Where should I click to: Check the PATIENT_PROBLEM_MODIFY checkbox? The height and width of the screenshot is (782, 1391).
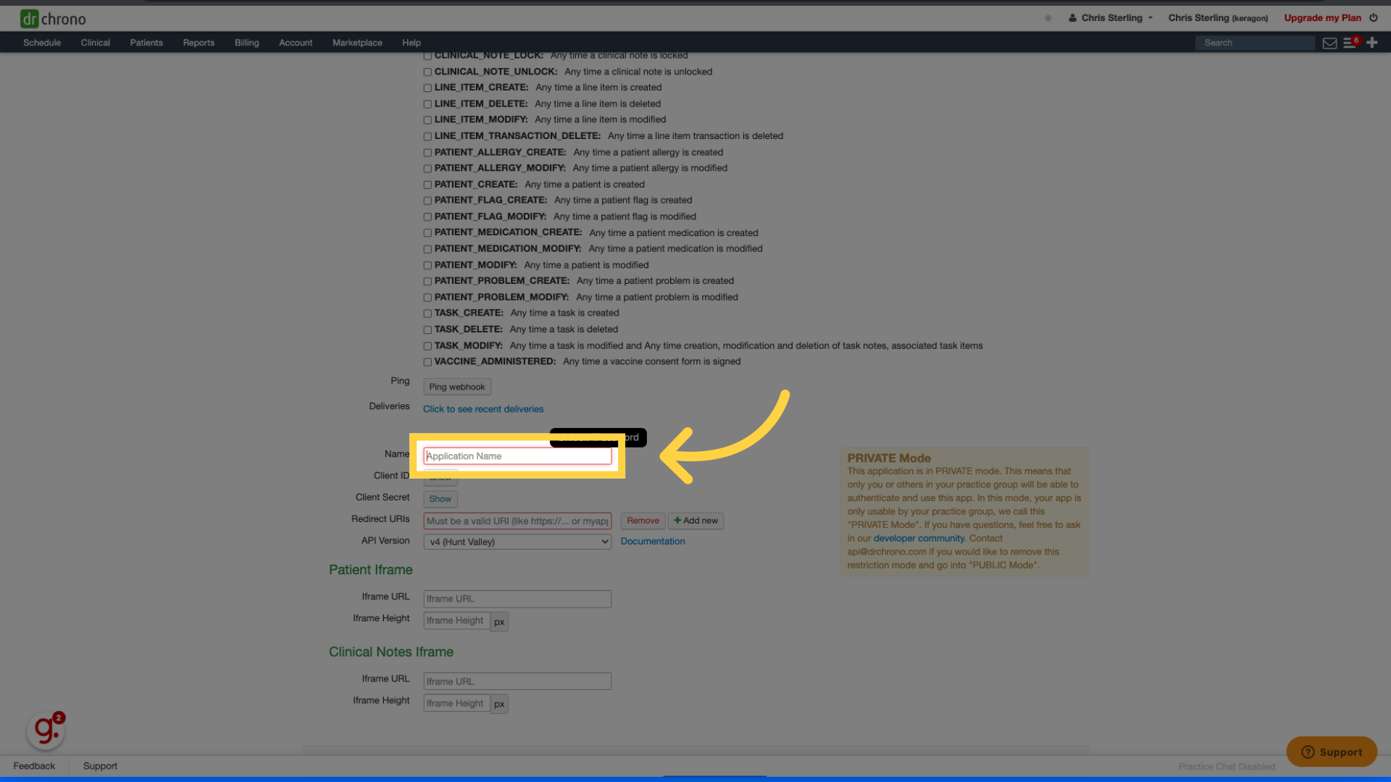[427, 298]
